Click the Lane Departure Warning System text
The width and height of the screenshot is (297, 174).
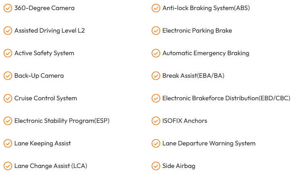click(209, 143)
